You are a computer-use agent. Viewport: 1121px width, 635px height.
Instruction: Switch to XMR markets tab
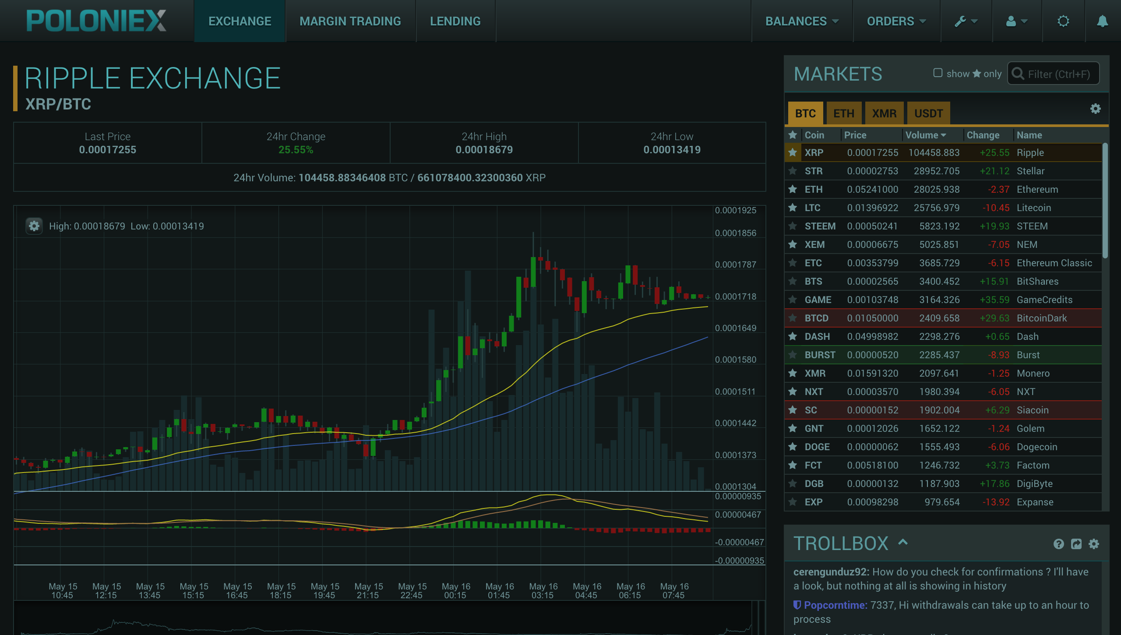884,113
